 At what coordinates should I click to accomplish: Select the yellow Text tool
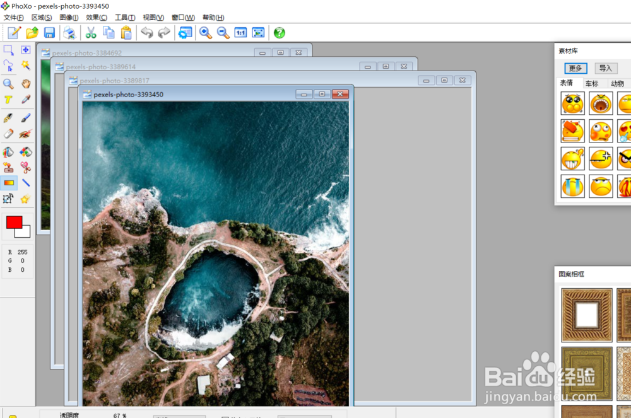[x=8, y=99]
